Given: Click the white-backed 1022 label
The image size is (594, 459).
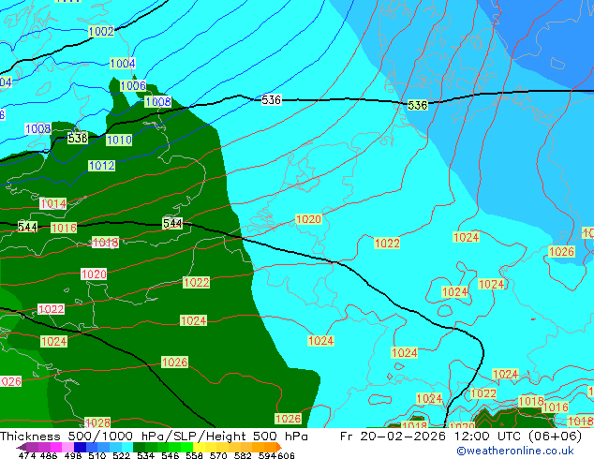Looking at the screenshot, I should click(52, 309).
